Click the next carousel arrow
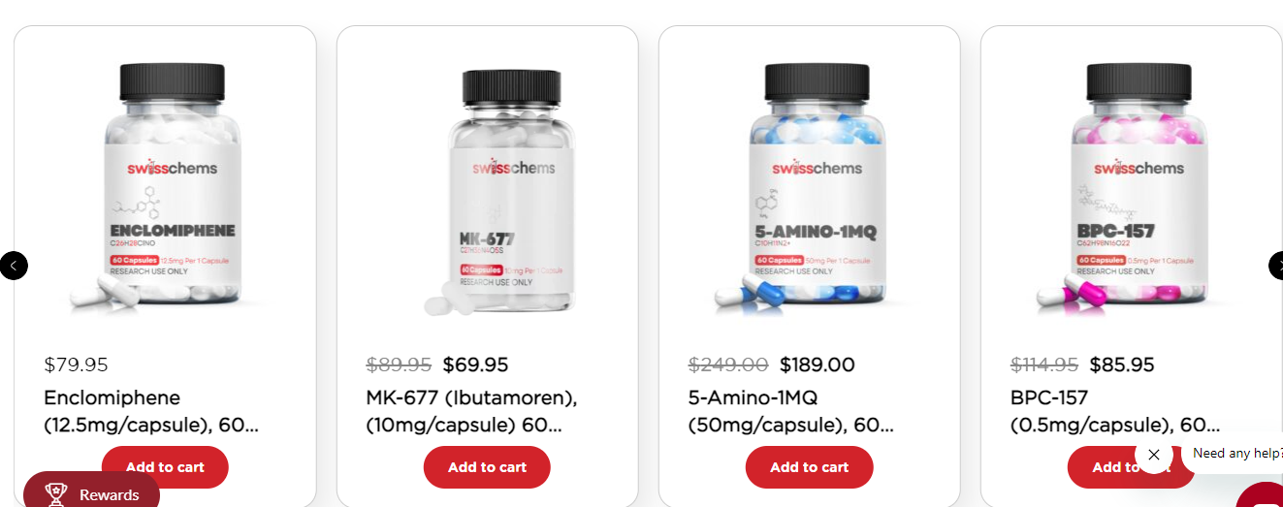1283x507 pixels. click(1276, 265)
